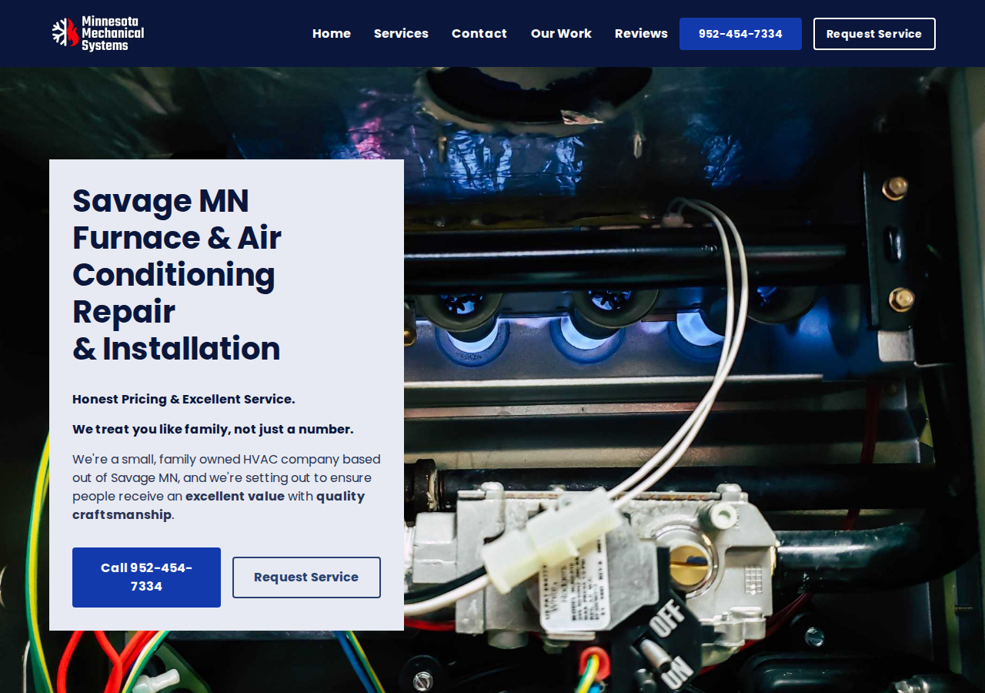Select Our Work in the navigation

(561, 34)
